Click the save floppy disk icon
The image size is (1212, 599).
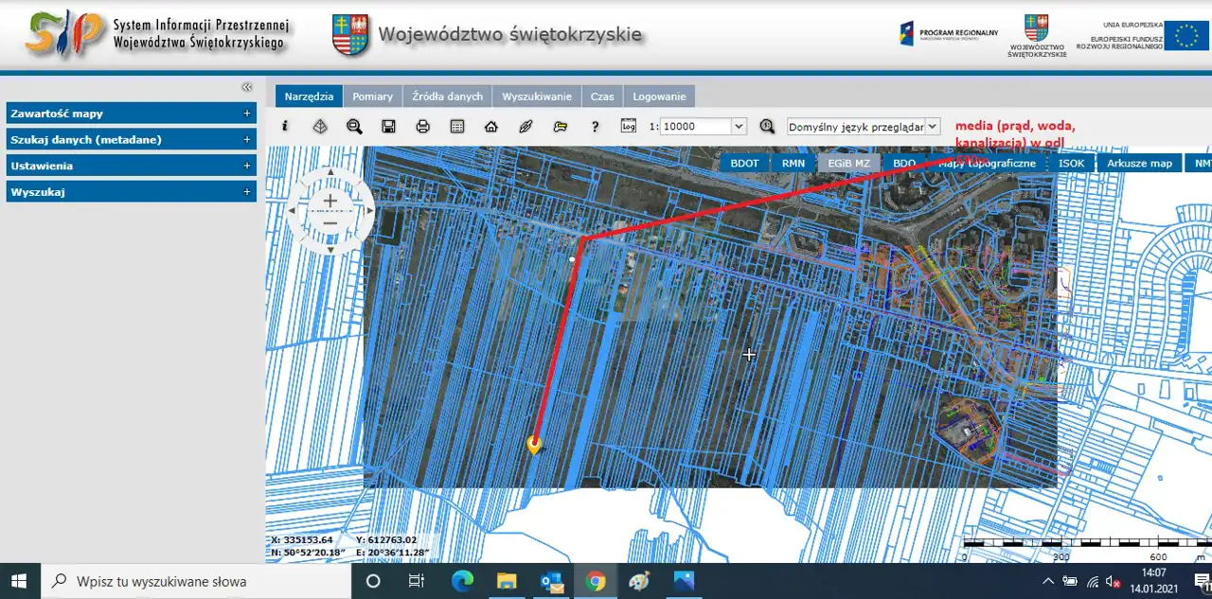(x=388, y=126)
